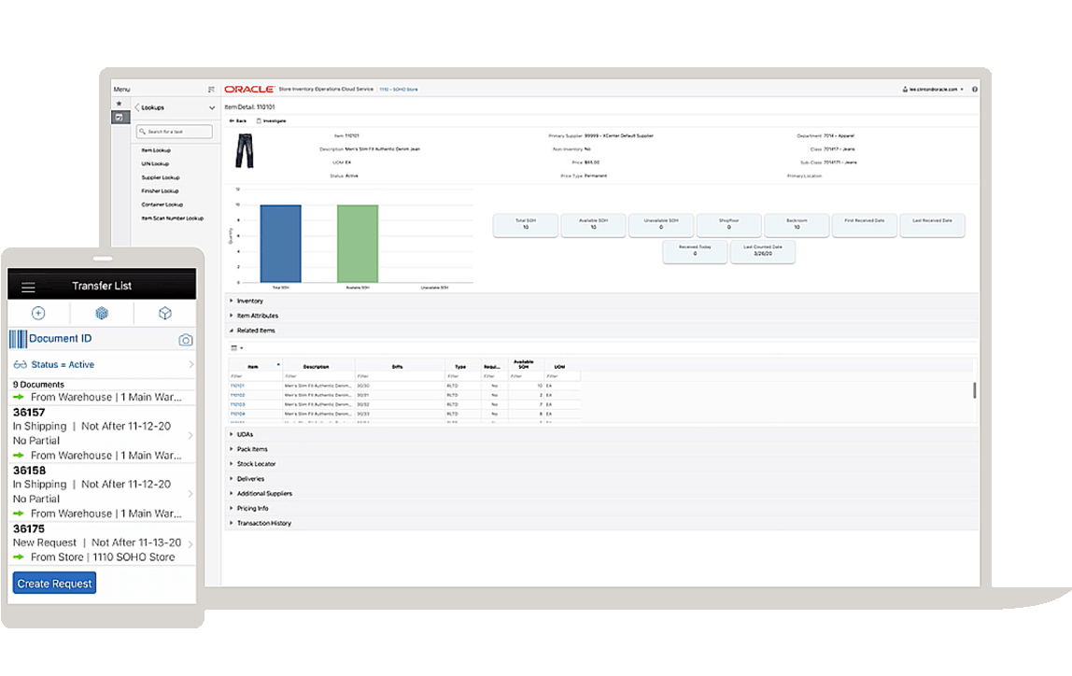Open the camera scanner for Document ID
Viewport: 1072px width, 676px height.
point(185,339)
